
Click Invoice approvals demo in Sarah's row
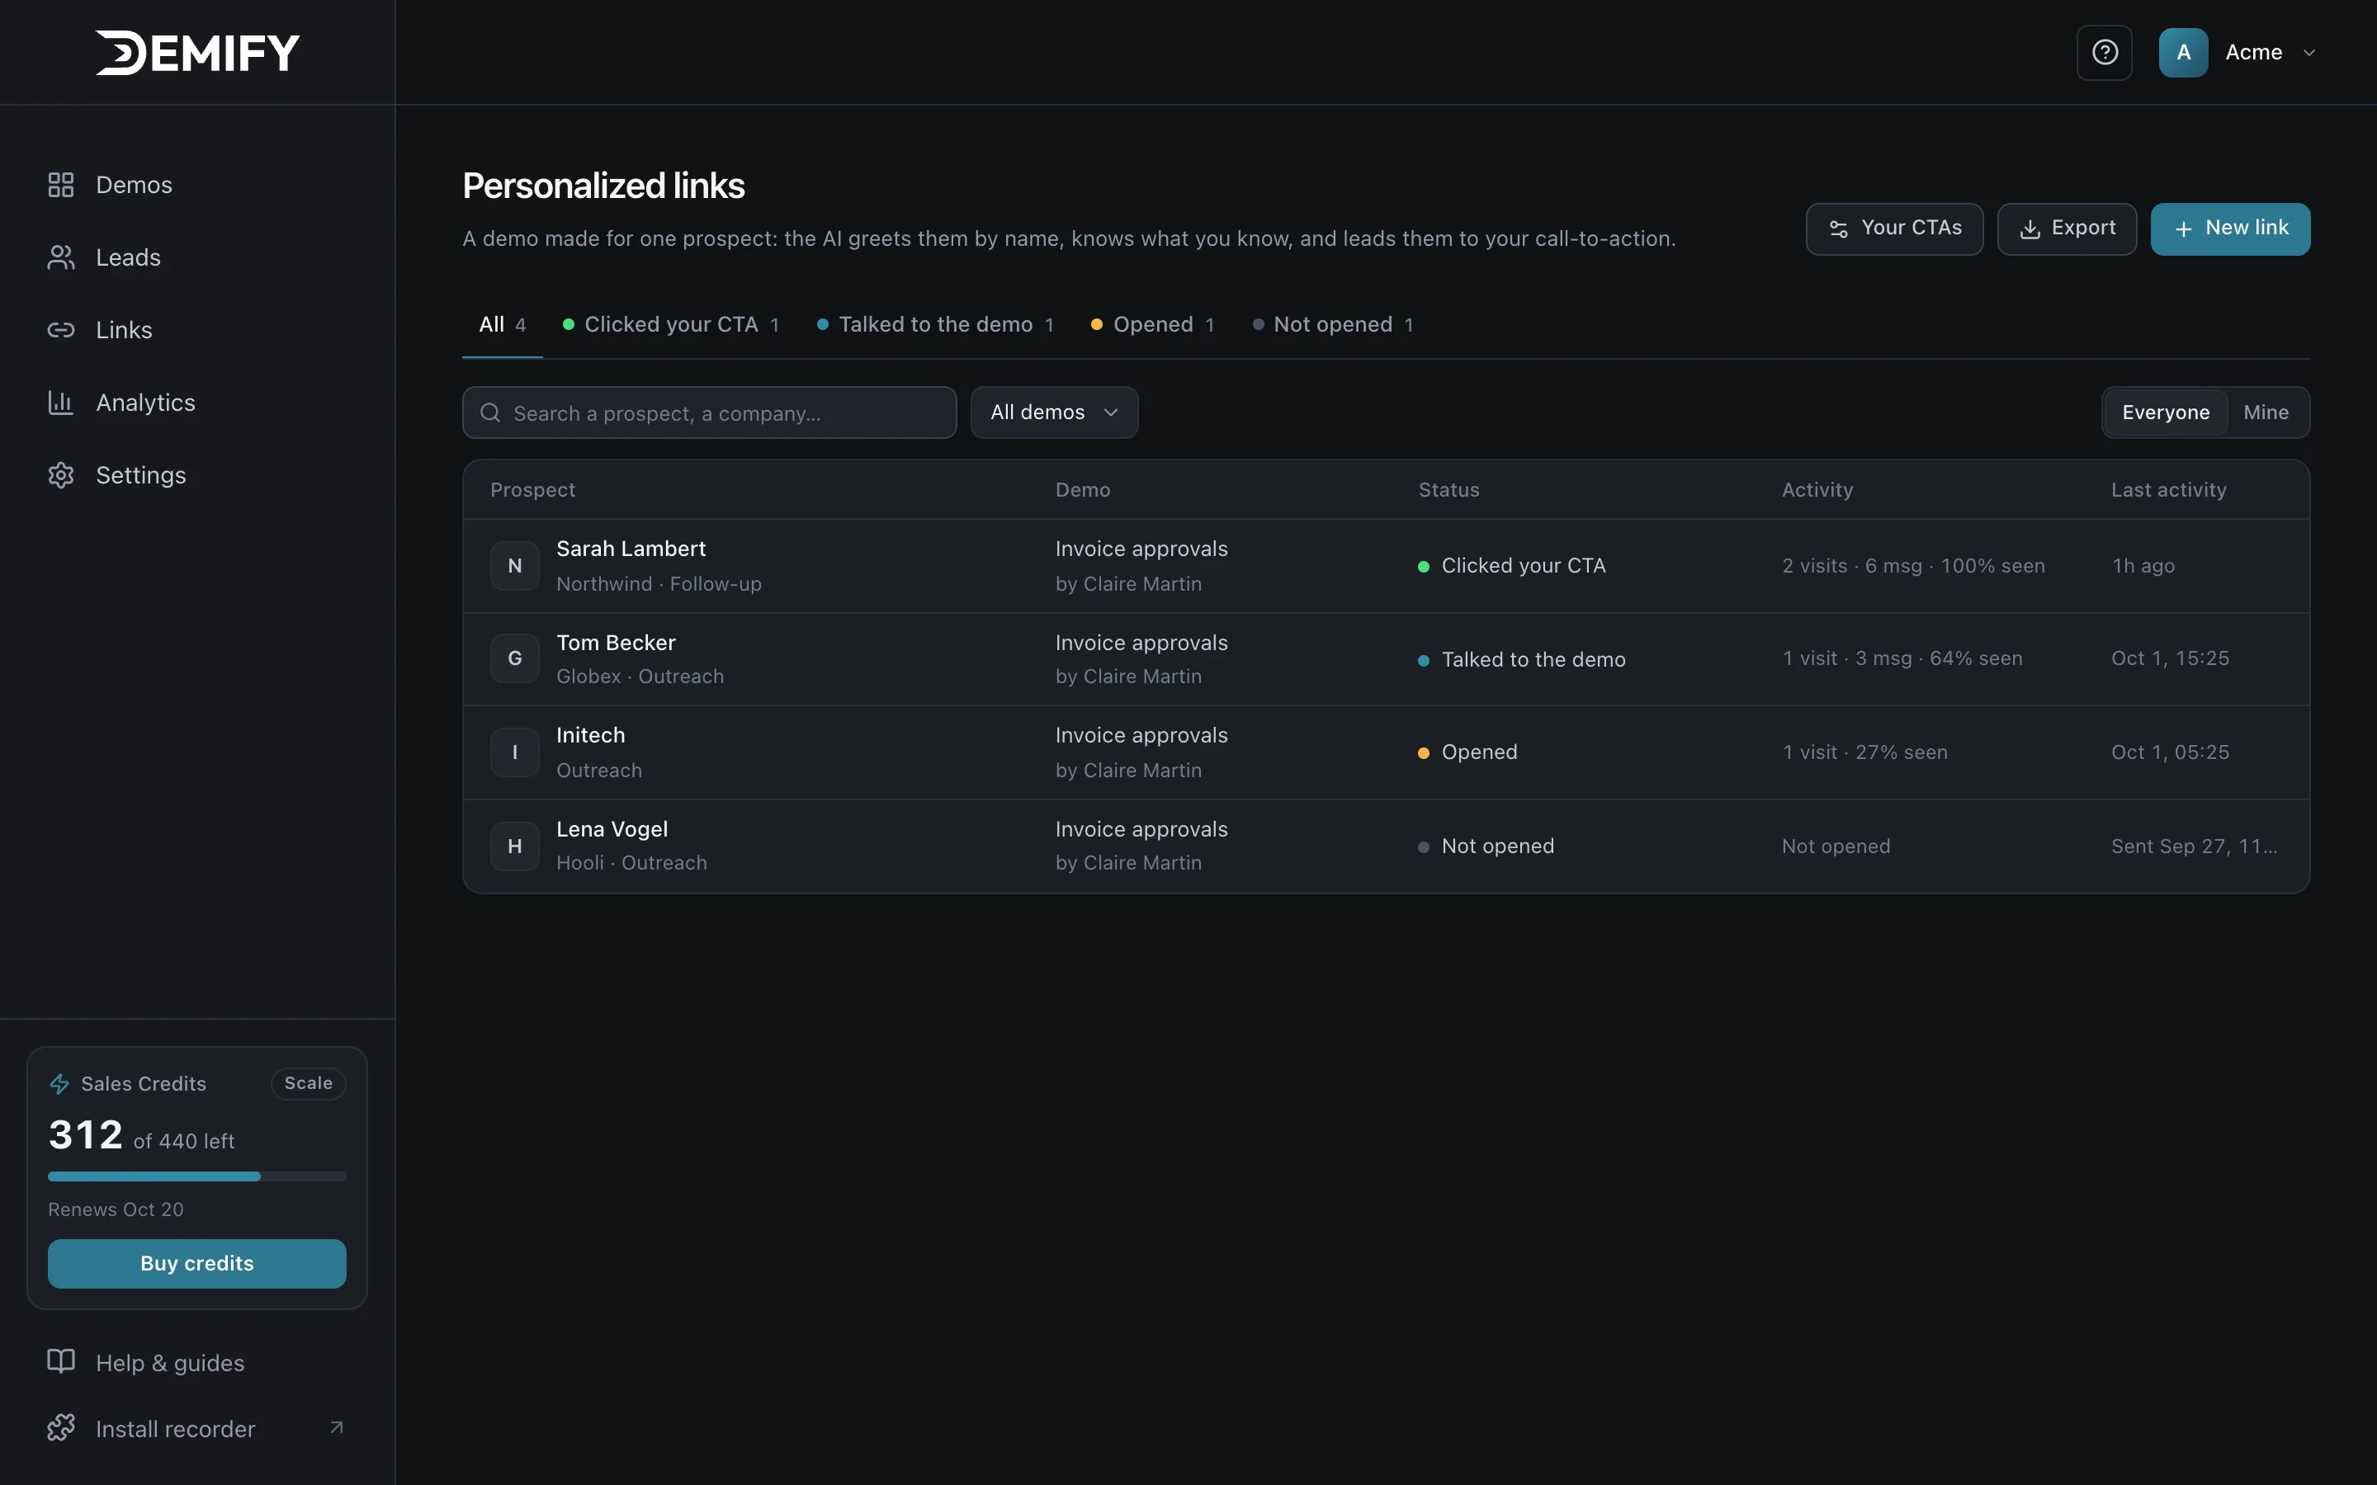pyautogui.click(x=1141, y=549)
